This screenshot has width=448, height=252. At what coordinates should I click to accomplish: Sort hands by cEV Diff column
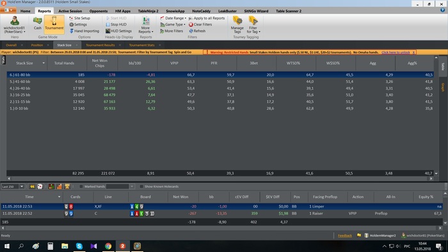pyautogui.click(x=241, y=196)
